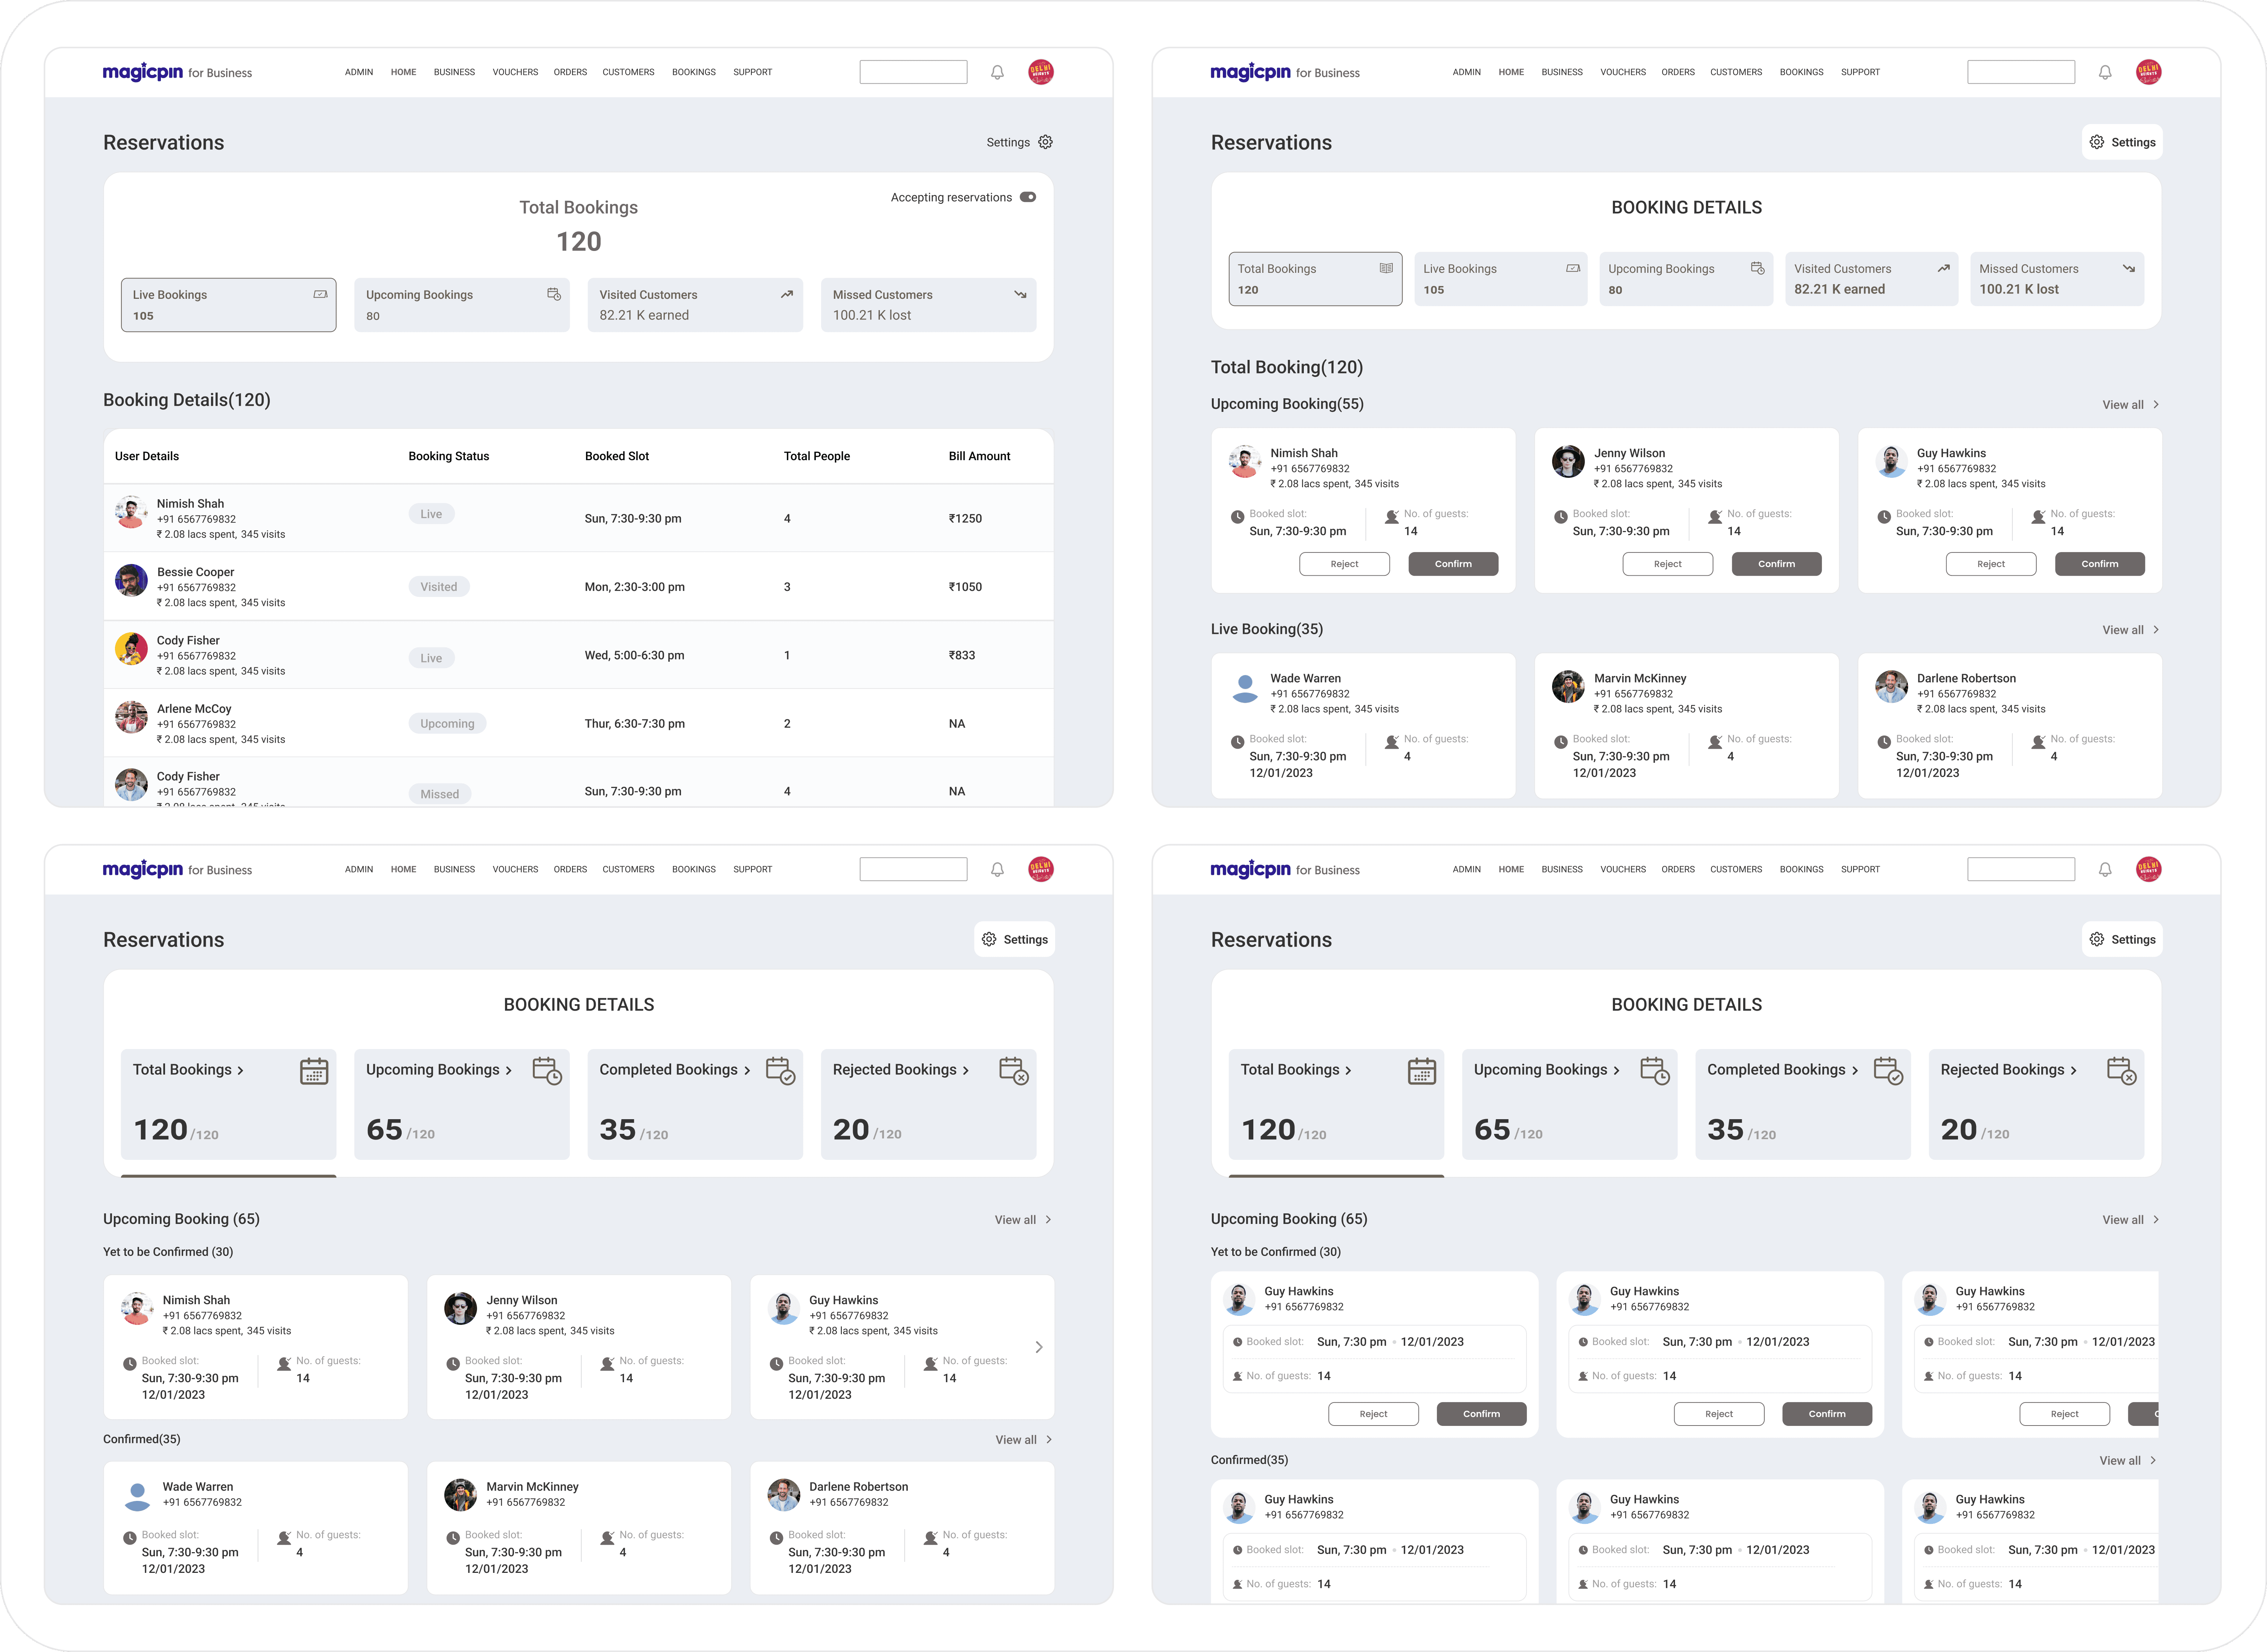This screenshot has height=1652, width=2267.
Task: Open Arlene McCoy's profile avatar
Action: (x=131, y=717)
